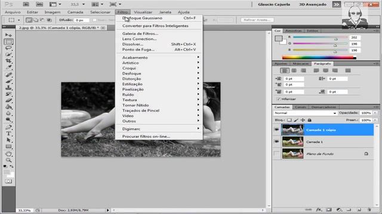This screenshot has height=214, width=382.
Task: Click the foreground color swatch in Cor panel
Action: [x=279, y=39]
